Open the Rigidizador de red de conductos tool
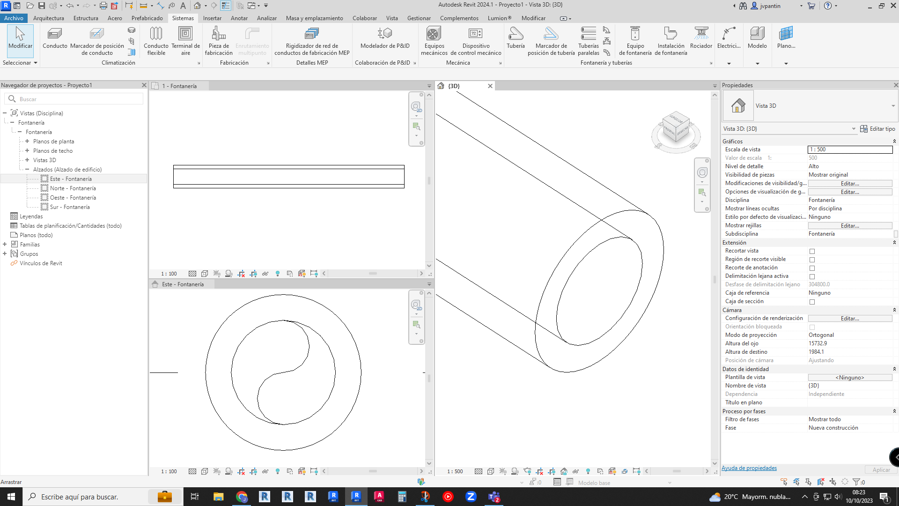The image size is (899, 506). [312, 41]
